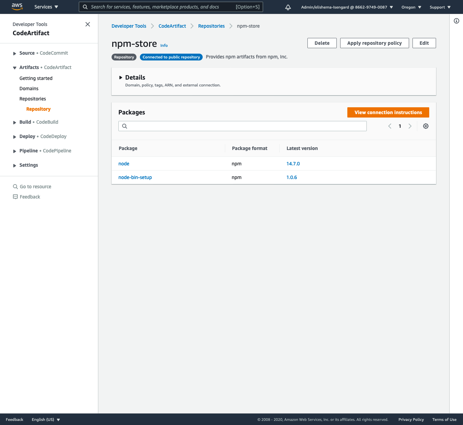The height and width of the screenshot is (425, 463).
Task: Open the notifications bell icon
Action: click(288, 7)
